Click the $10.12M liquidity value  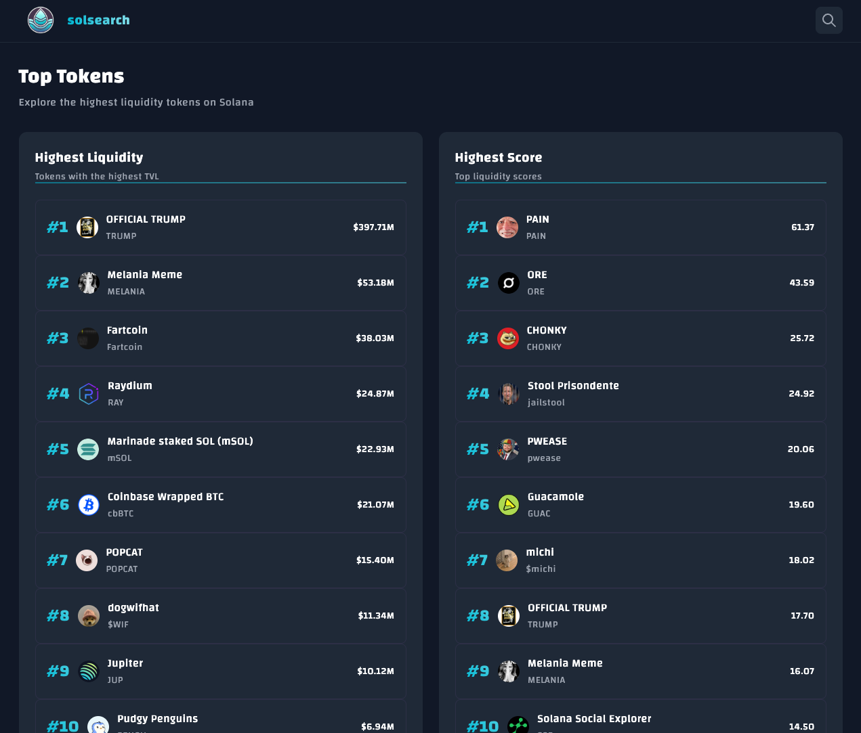coord(376,671)
